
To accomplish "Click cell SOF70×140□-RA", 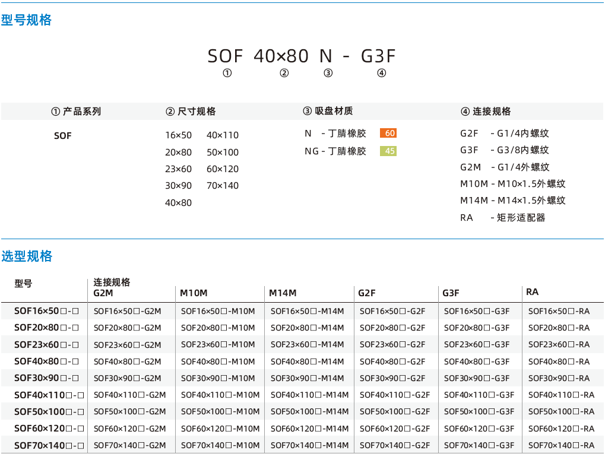I will (562, 446).
